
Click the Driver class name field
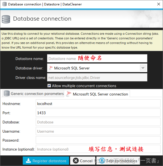tap(97, 78)
